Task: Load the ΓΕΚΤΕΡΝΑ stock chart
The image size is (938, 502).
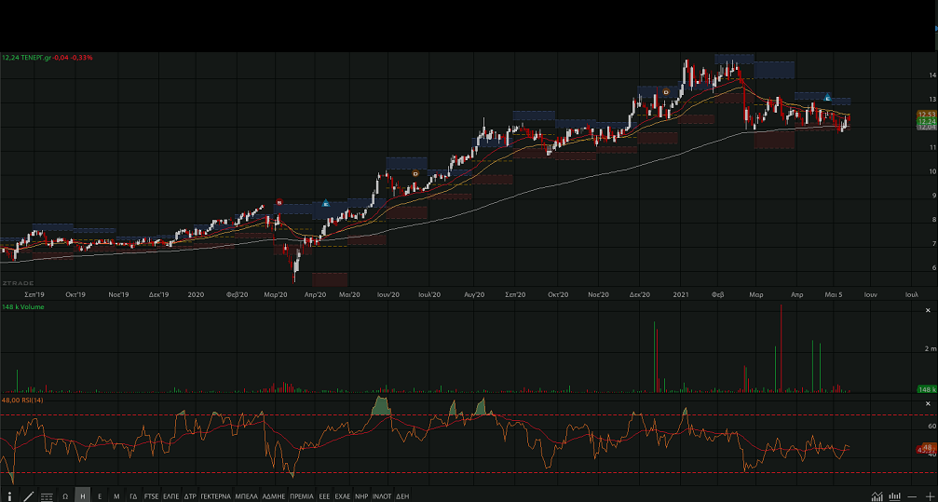Action: [x=215, y=496]
